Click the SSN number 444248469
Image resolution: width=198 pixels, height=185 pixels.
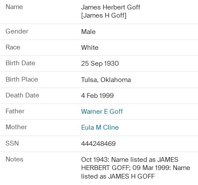click(x=98, y=143)
